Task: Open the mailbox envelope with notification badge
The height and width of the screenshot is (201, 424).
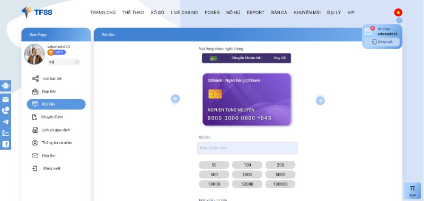Action: click(368, 31)
